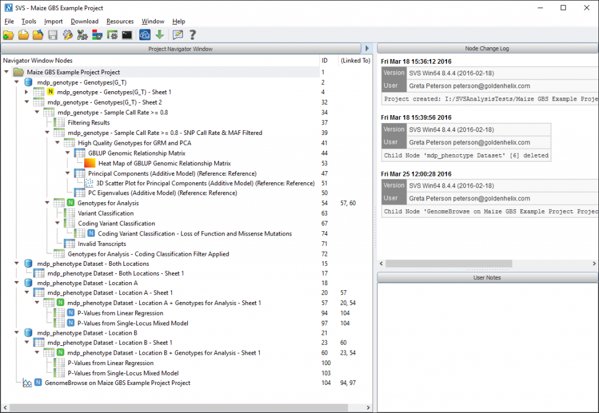Click the Node Change Log header button

[487, 49]
